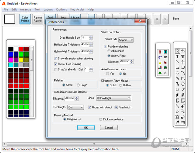Viewport: 195px width, 153px height.
Task: Increase Wall Tool Distance spinner
Action: (132, 61)
